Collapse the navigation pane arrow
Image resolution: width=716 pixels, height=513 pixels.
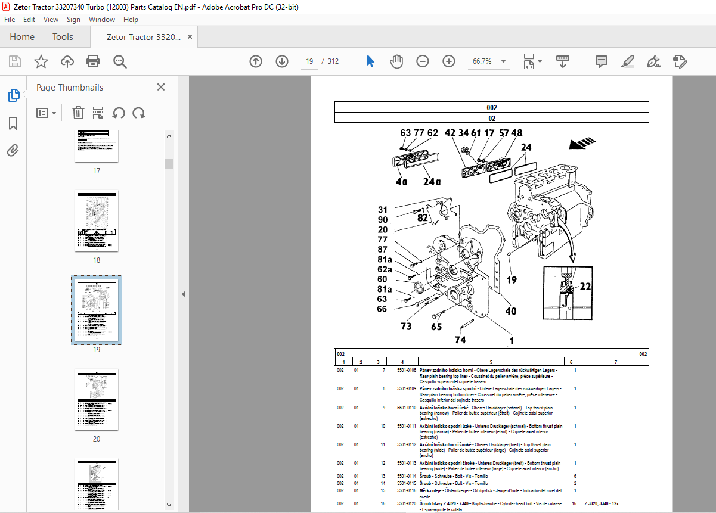[x=184, y=294]
